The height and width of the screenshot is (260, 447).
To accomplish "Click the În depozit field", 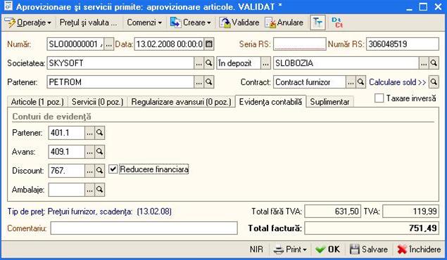I will 239,63.
